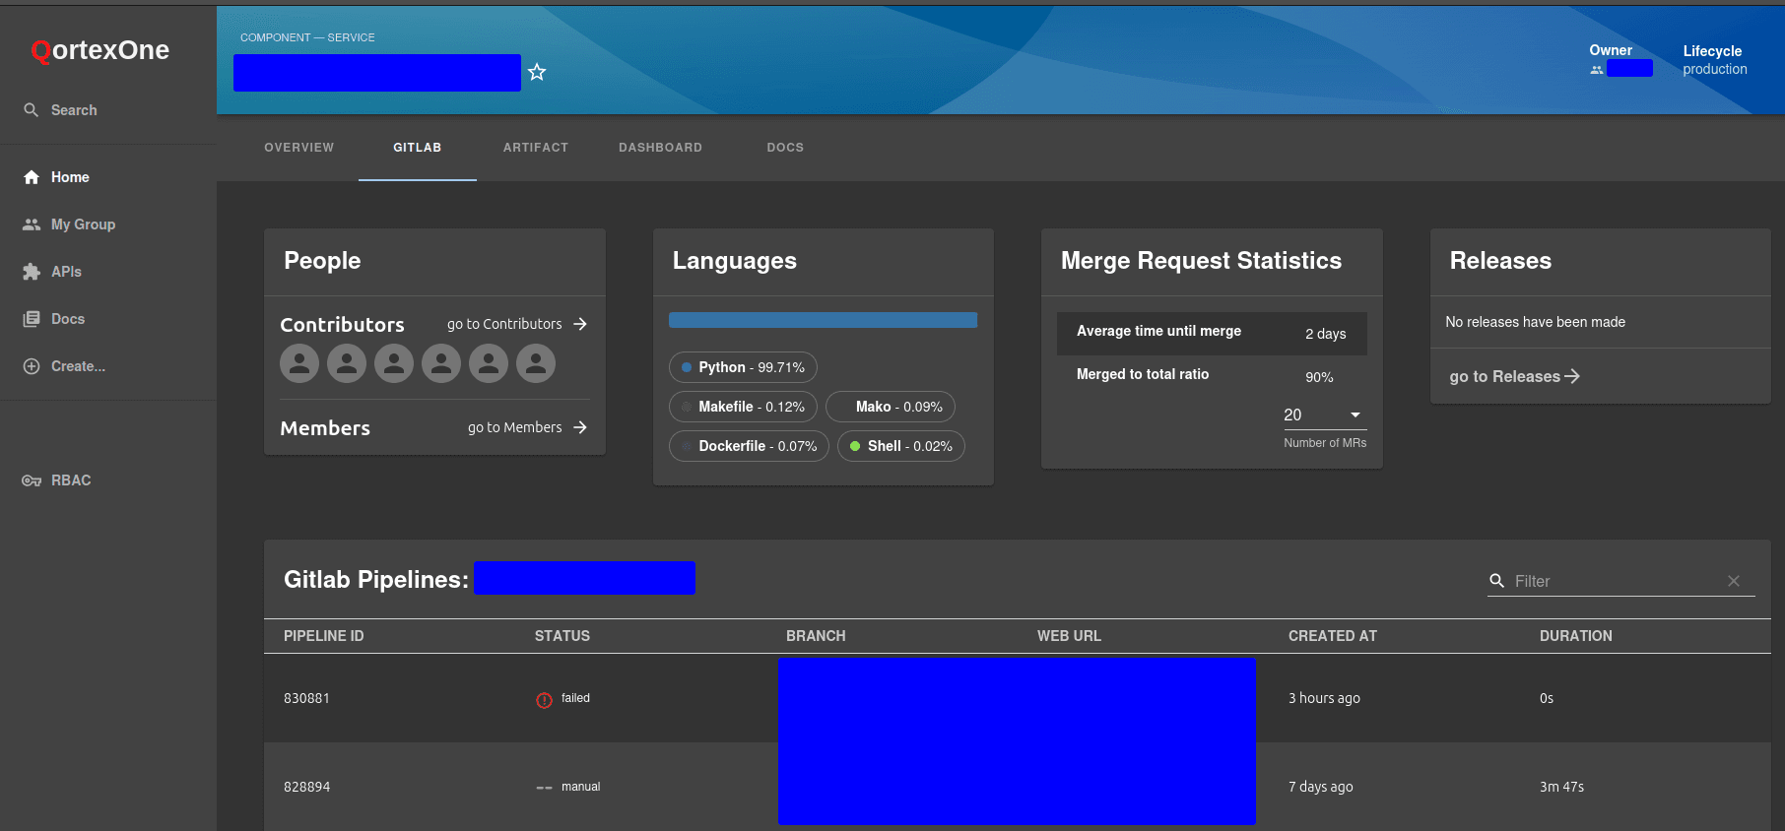Viewport: 1785px width, 831px height.
Task: Open Docs in sidebar
Action: pyautogui.click(x=108, y=319)
